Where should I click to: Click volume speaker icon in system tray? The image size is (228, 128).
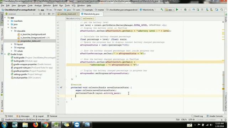[x=211, y=125]
